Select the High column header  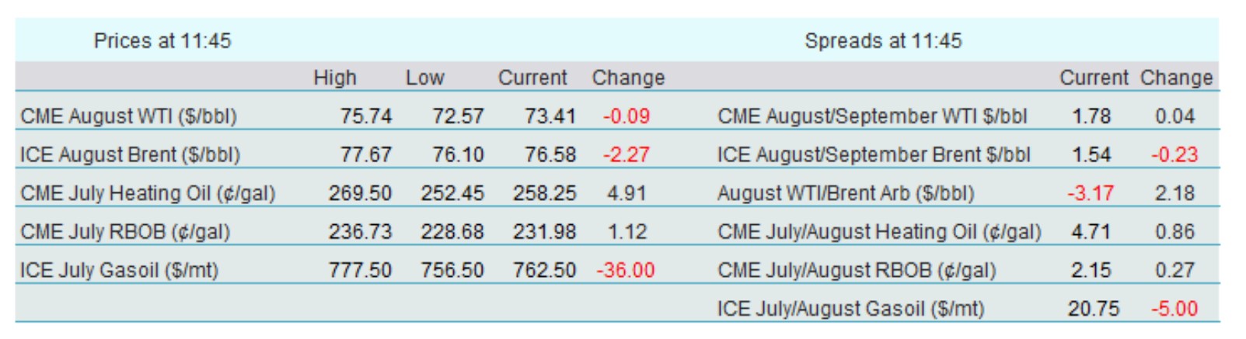(x=335, y=78)
